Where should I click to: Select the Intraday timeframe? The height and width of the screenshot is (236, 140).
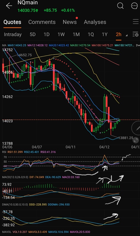point(13,34)
